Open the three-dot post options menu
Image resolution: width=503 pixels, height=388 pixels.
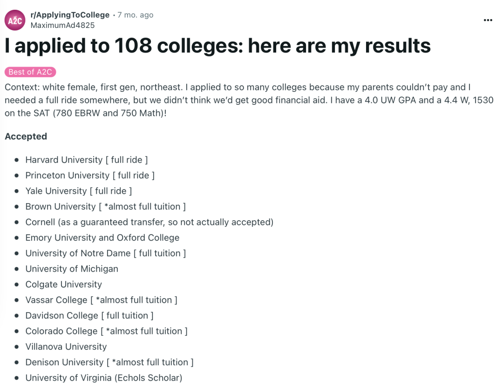point(488,20)
